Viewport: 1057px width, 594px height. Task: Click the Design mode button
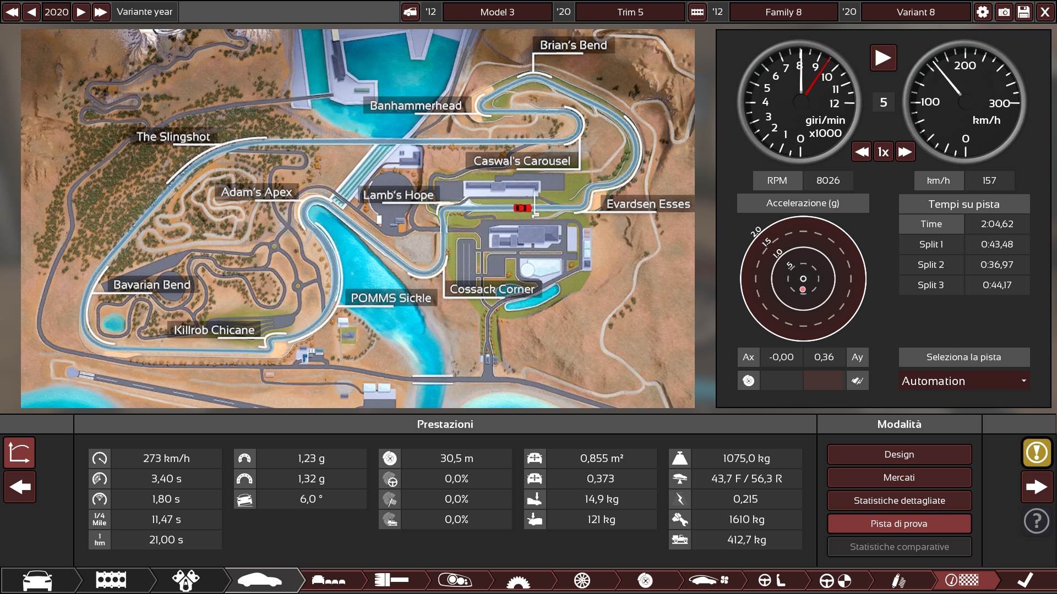pyautogui.click(x=899, y=454)
